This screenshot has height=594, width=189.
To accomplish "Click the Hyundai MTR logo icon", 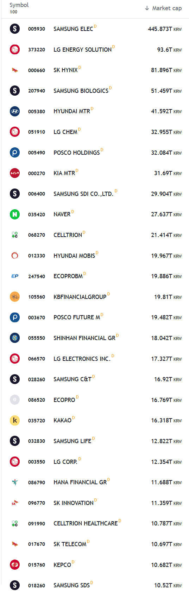I will 15,111.
